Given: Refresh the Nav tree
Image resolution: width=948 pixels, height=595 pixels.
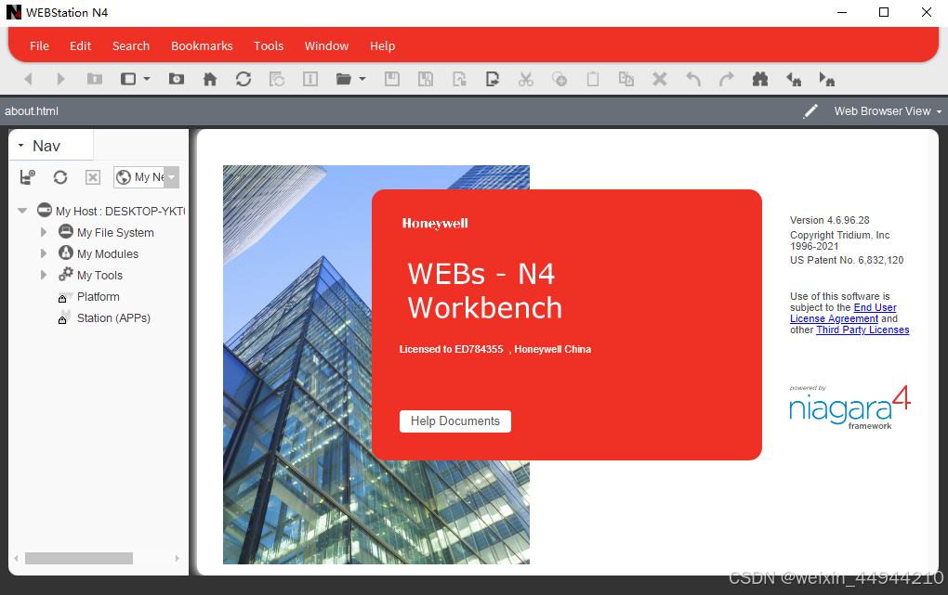Looking at the screenshot, I should click(x=59, y=177).
